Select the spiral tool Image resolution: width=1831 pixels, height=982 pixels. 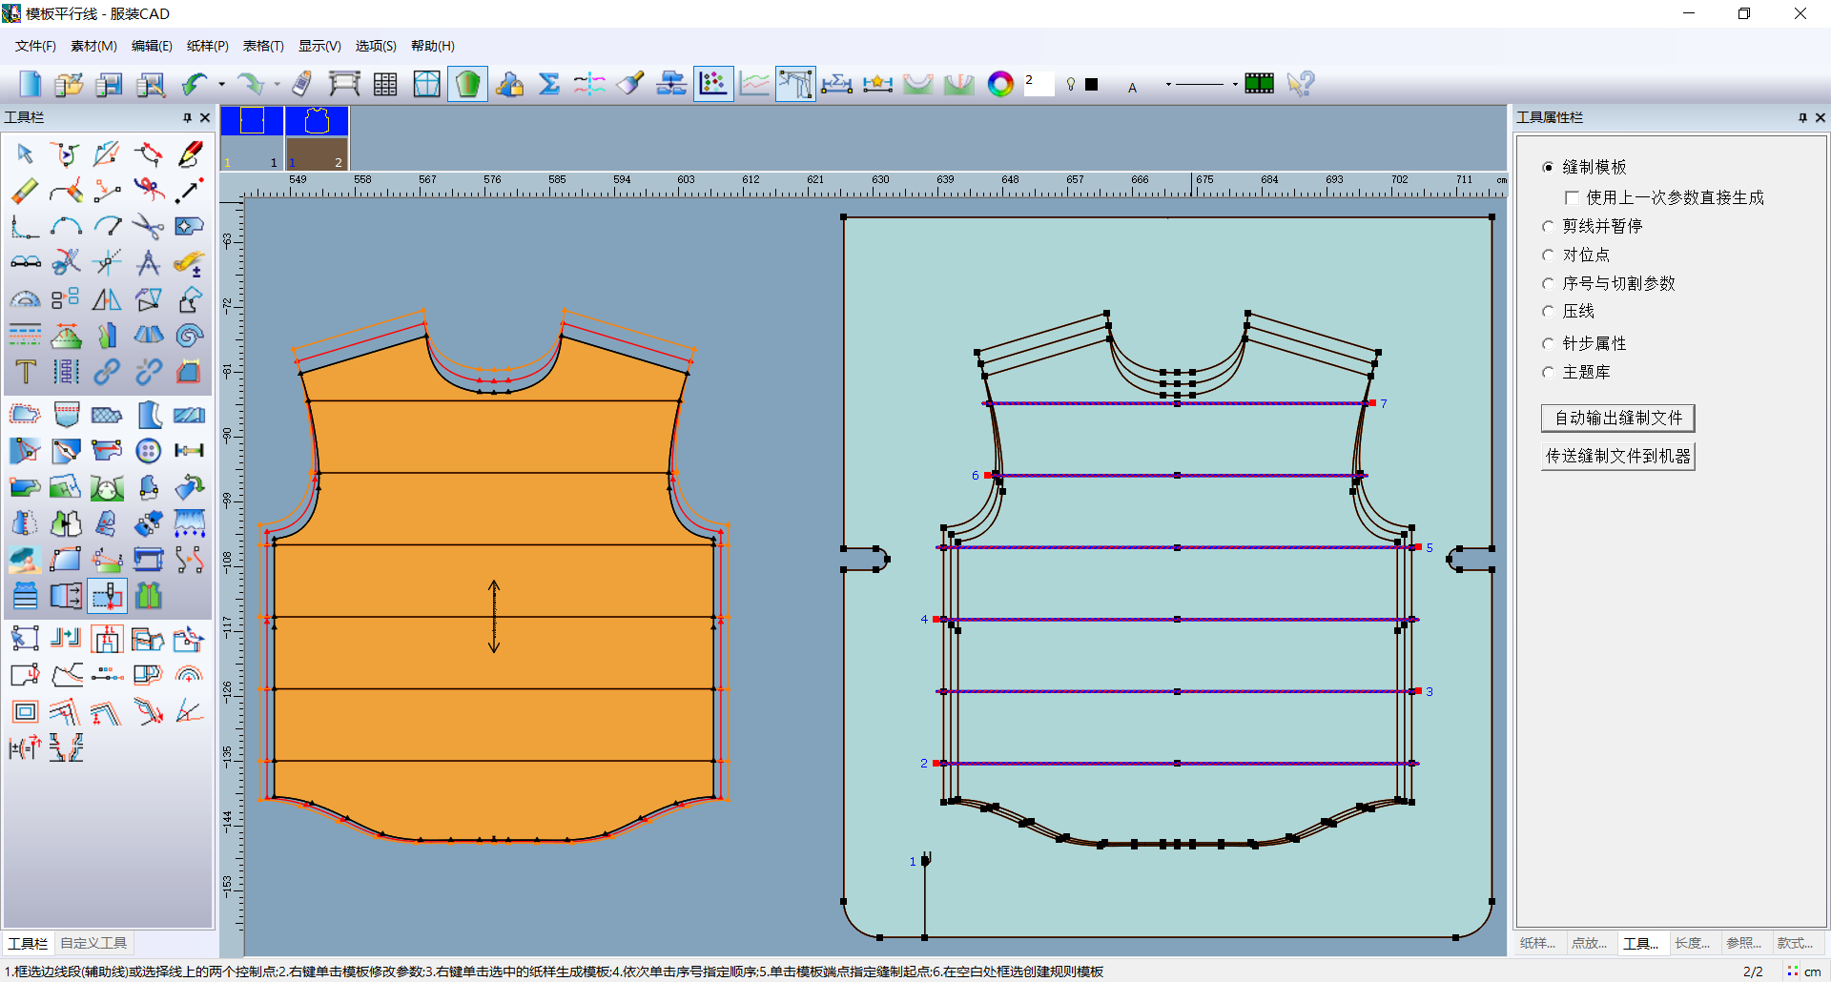[190, 335]
